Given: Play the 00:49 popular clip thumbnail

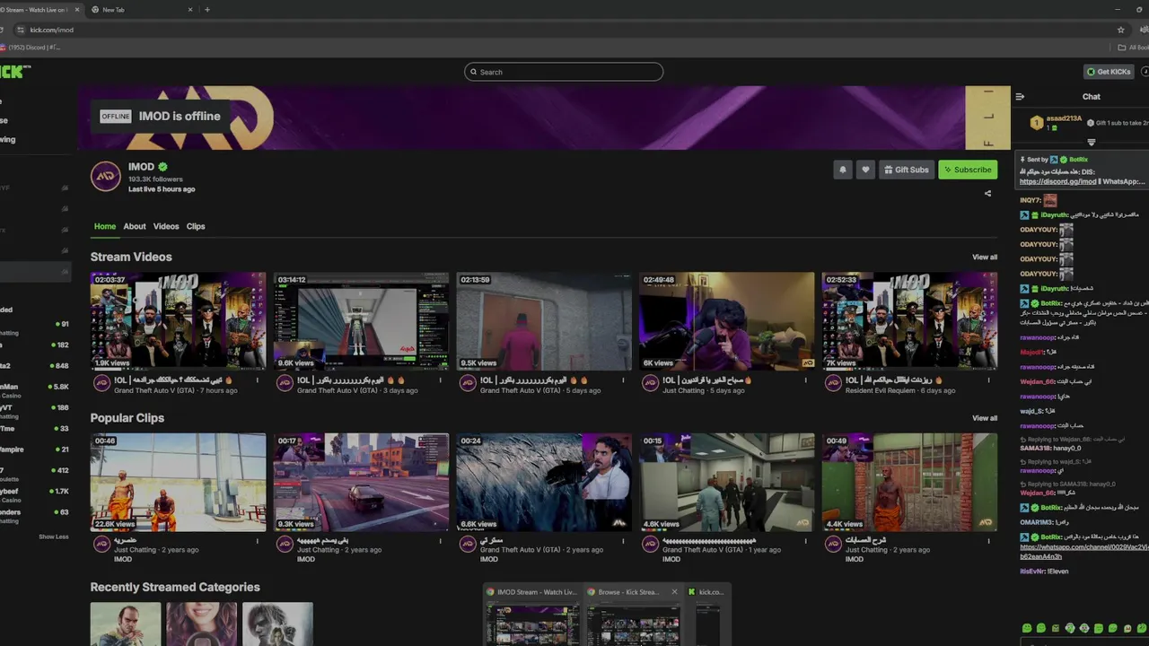Looking at the screenshot, I should pyautogui.click(x=909, y=483).
